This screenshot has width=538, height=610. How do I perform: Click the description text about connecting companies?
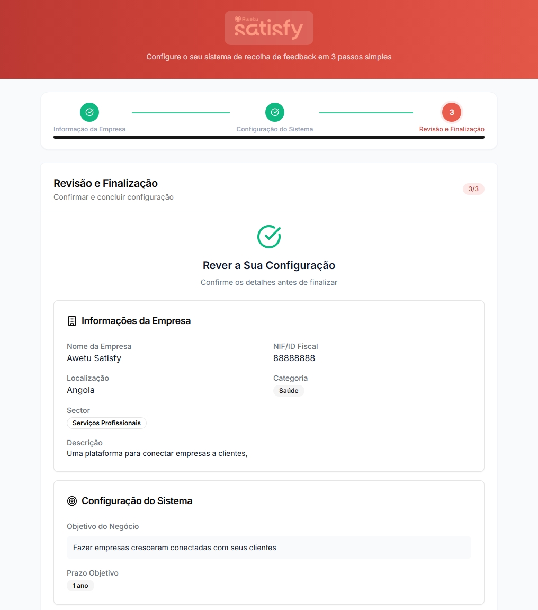pyautogui.click(x=157, y=454)
